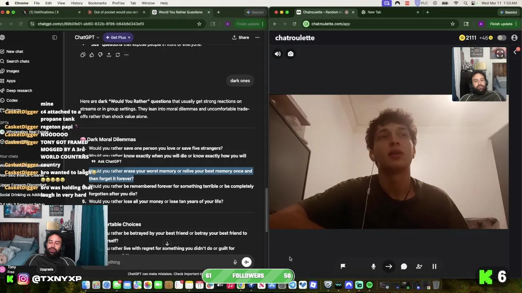Click the scroll-down arrow in chat

[167, 244]
